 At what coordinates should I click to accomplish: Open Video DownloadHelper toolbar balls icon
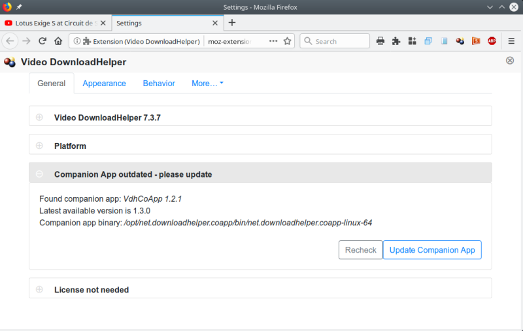[x=460, y=41]
